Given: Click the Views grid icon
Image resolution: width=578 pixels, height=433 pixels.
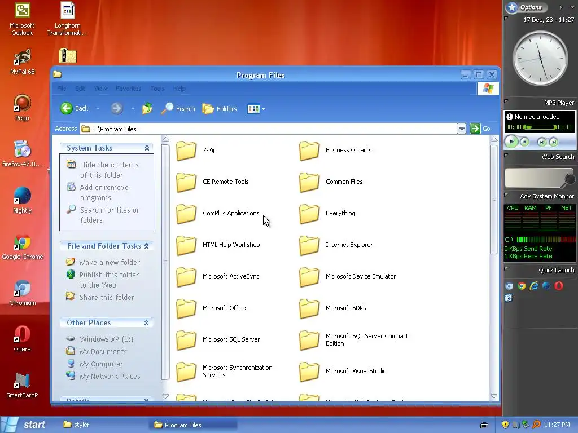Looking at the screenshot, I should 253,109.
